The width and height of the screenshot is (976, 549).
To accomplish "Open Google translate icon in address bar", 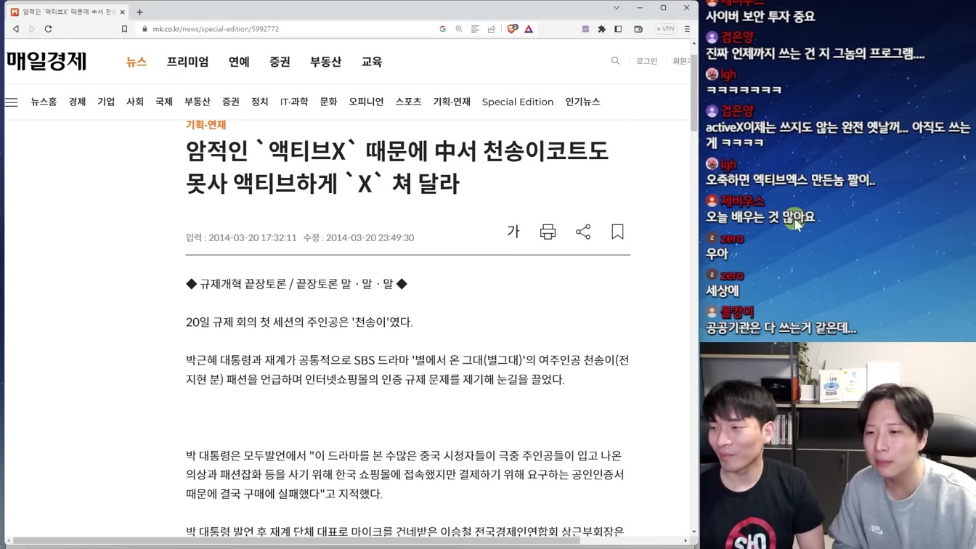I will (x=442, y=29).
